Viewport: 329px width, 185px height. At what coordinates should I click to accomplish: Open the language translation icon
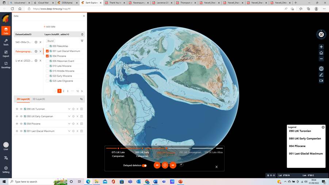point(6,158)
